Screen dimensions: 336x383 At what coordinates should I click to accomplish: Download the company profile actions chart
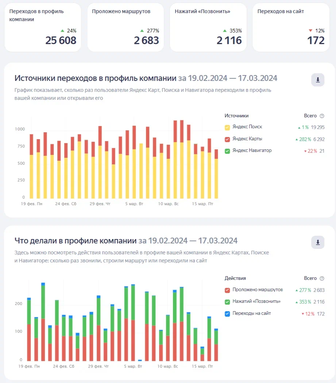(317, 242)
